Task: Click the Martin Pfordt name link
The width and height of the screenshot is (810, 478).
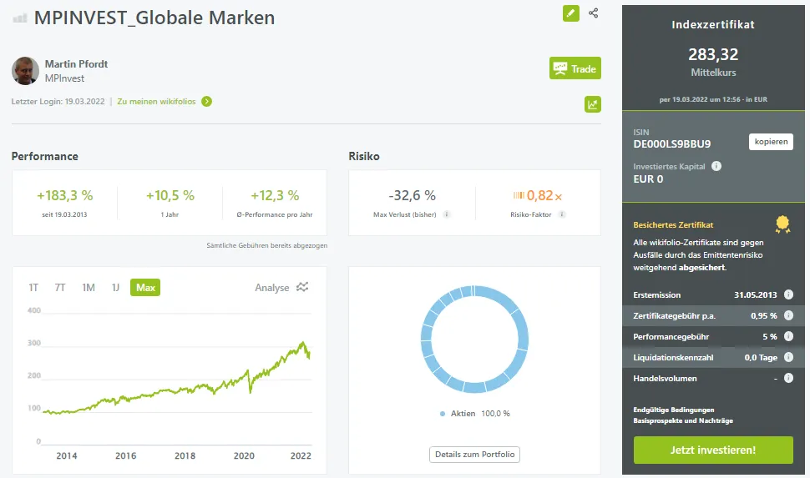Action: pos(77,64)
